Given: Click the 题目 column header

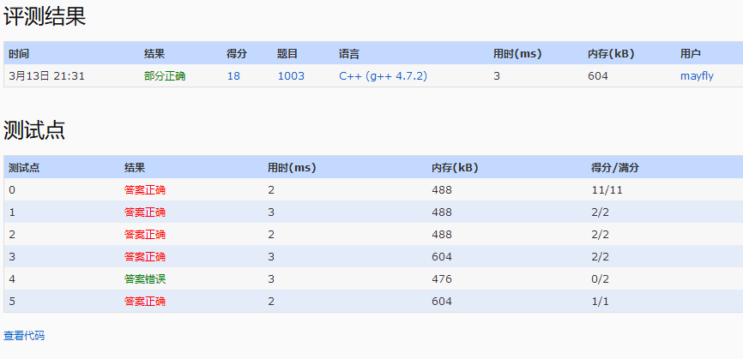Looking at the screenshot, I should (287, 53).
